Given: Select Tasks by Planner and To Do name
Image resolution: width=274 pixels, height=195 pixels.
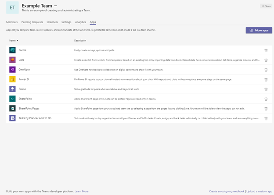Looking at the screenshot, I should [x=35, y=118].
